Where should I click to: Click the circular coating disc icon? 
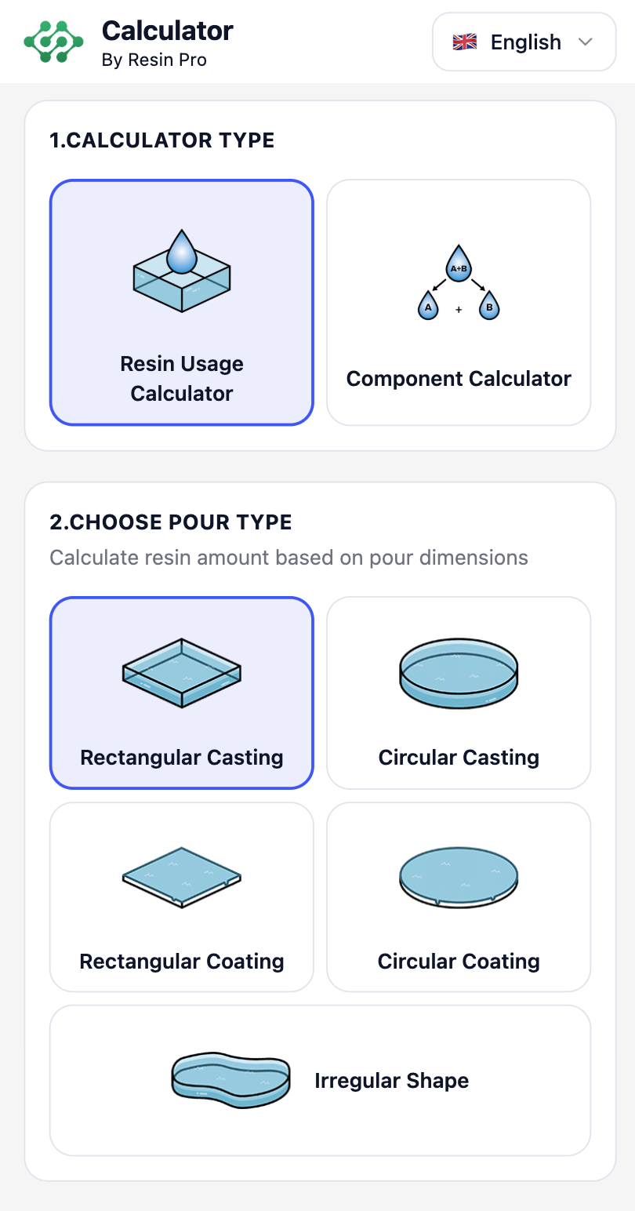pos(459,877)
